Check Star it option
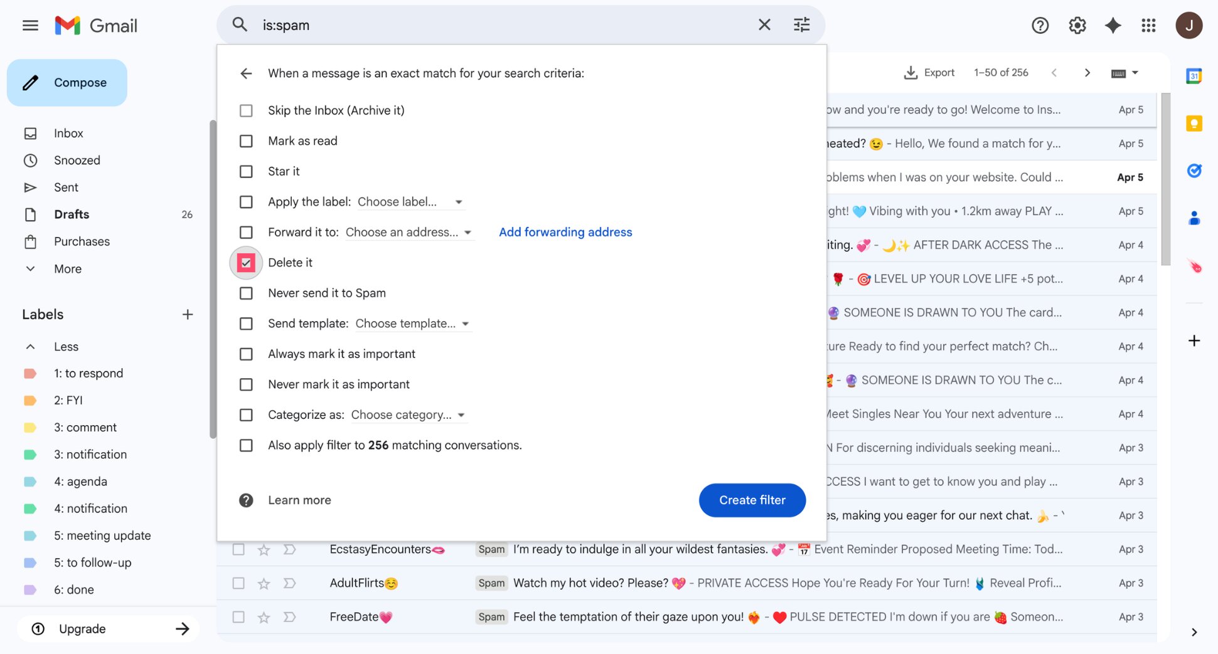The width and height of the screenshot is (1218, 654). pyautogui.click(x=246, y=172)
